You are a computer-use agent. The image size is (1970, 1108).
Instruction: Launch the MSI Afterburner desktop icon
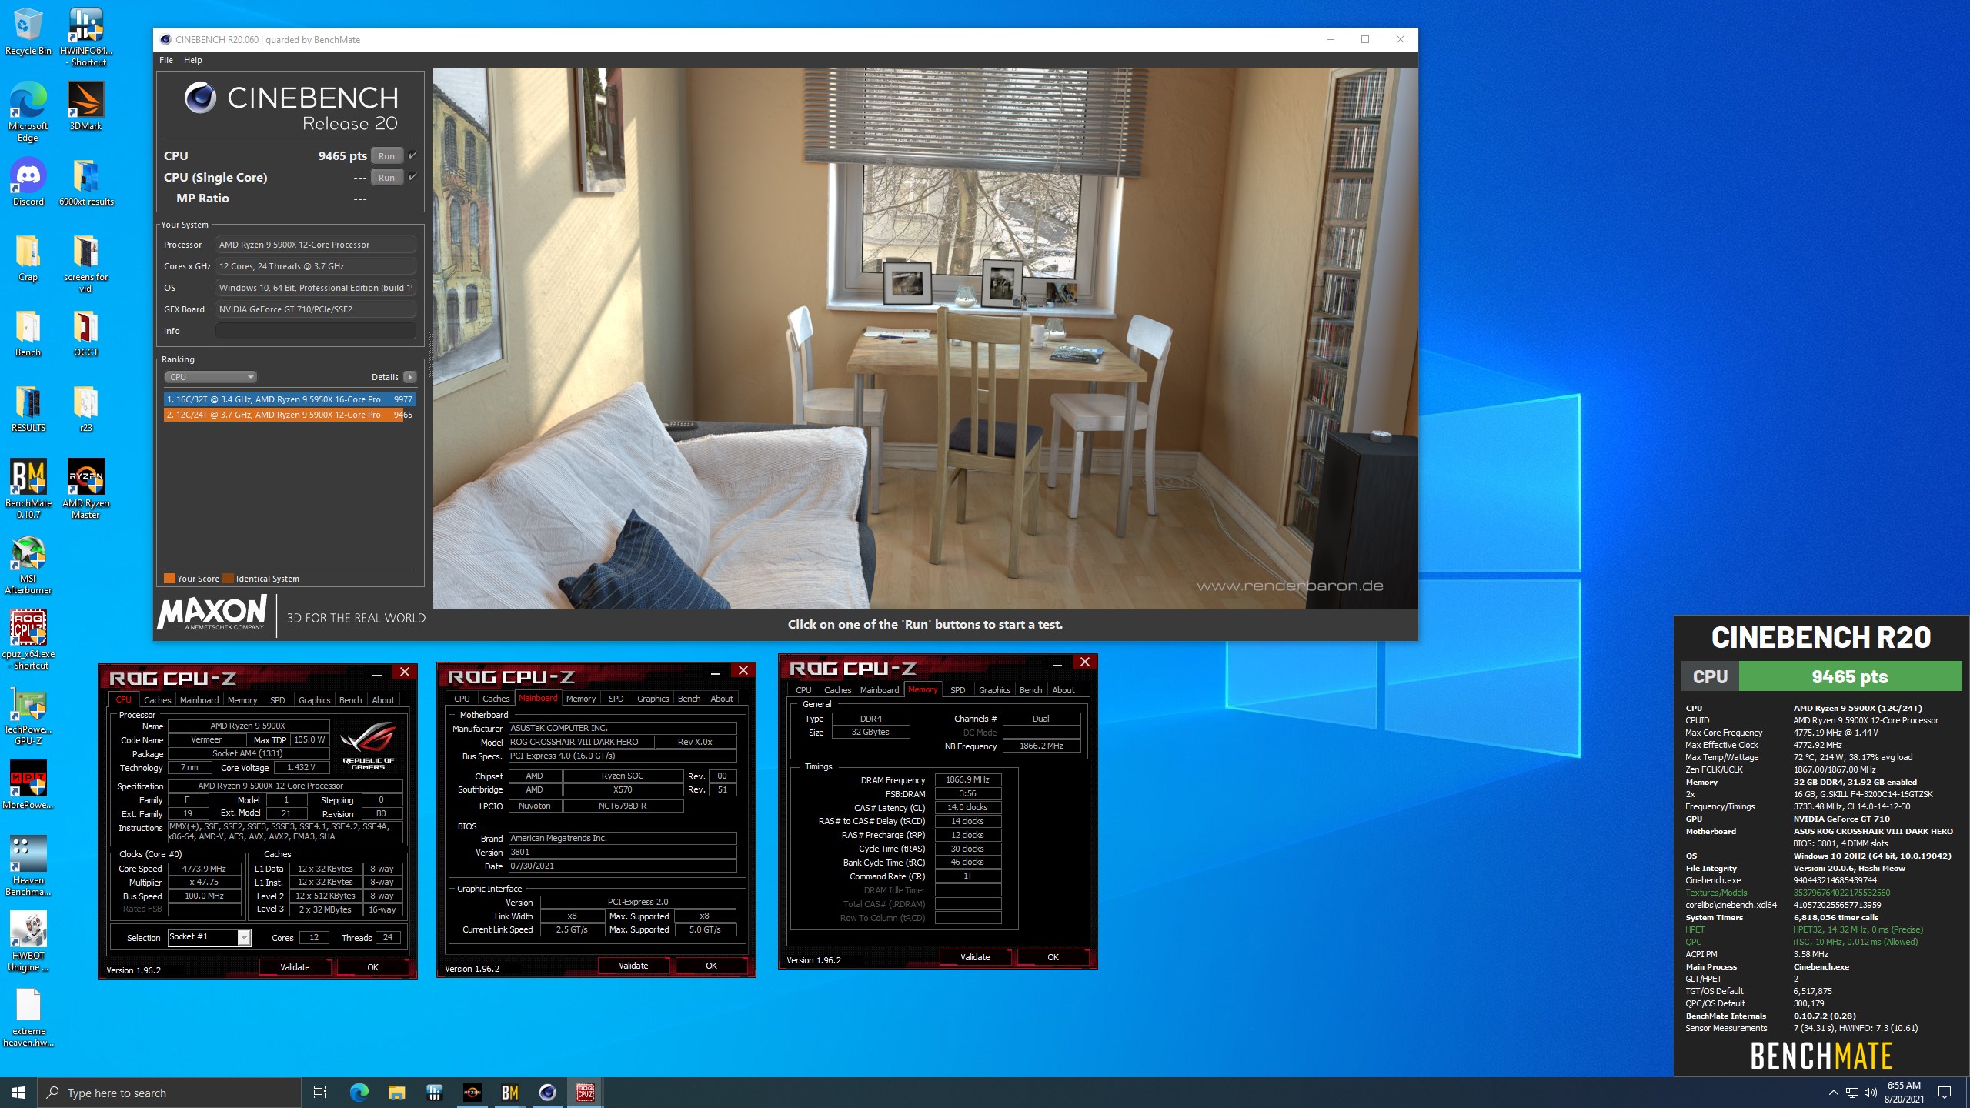28,564
